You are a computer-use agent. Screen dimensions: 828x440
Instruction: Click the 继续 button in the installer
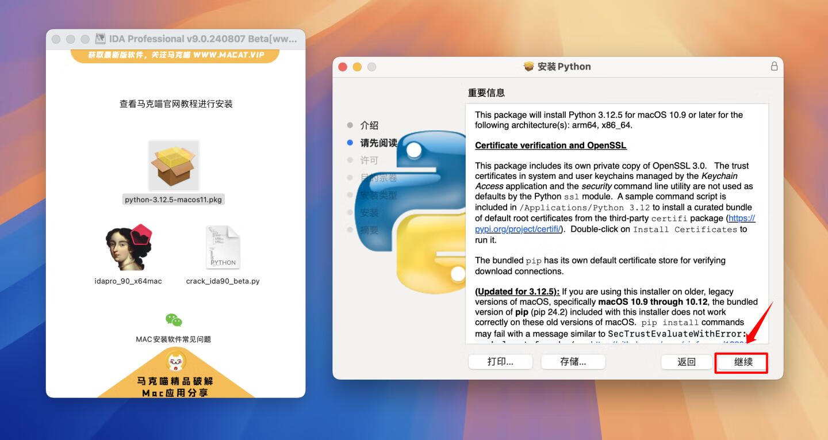click(x=743, y=362)
